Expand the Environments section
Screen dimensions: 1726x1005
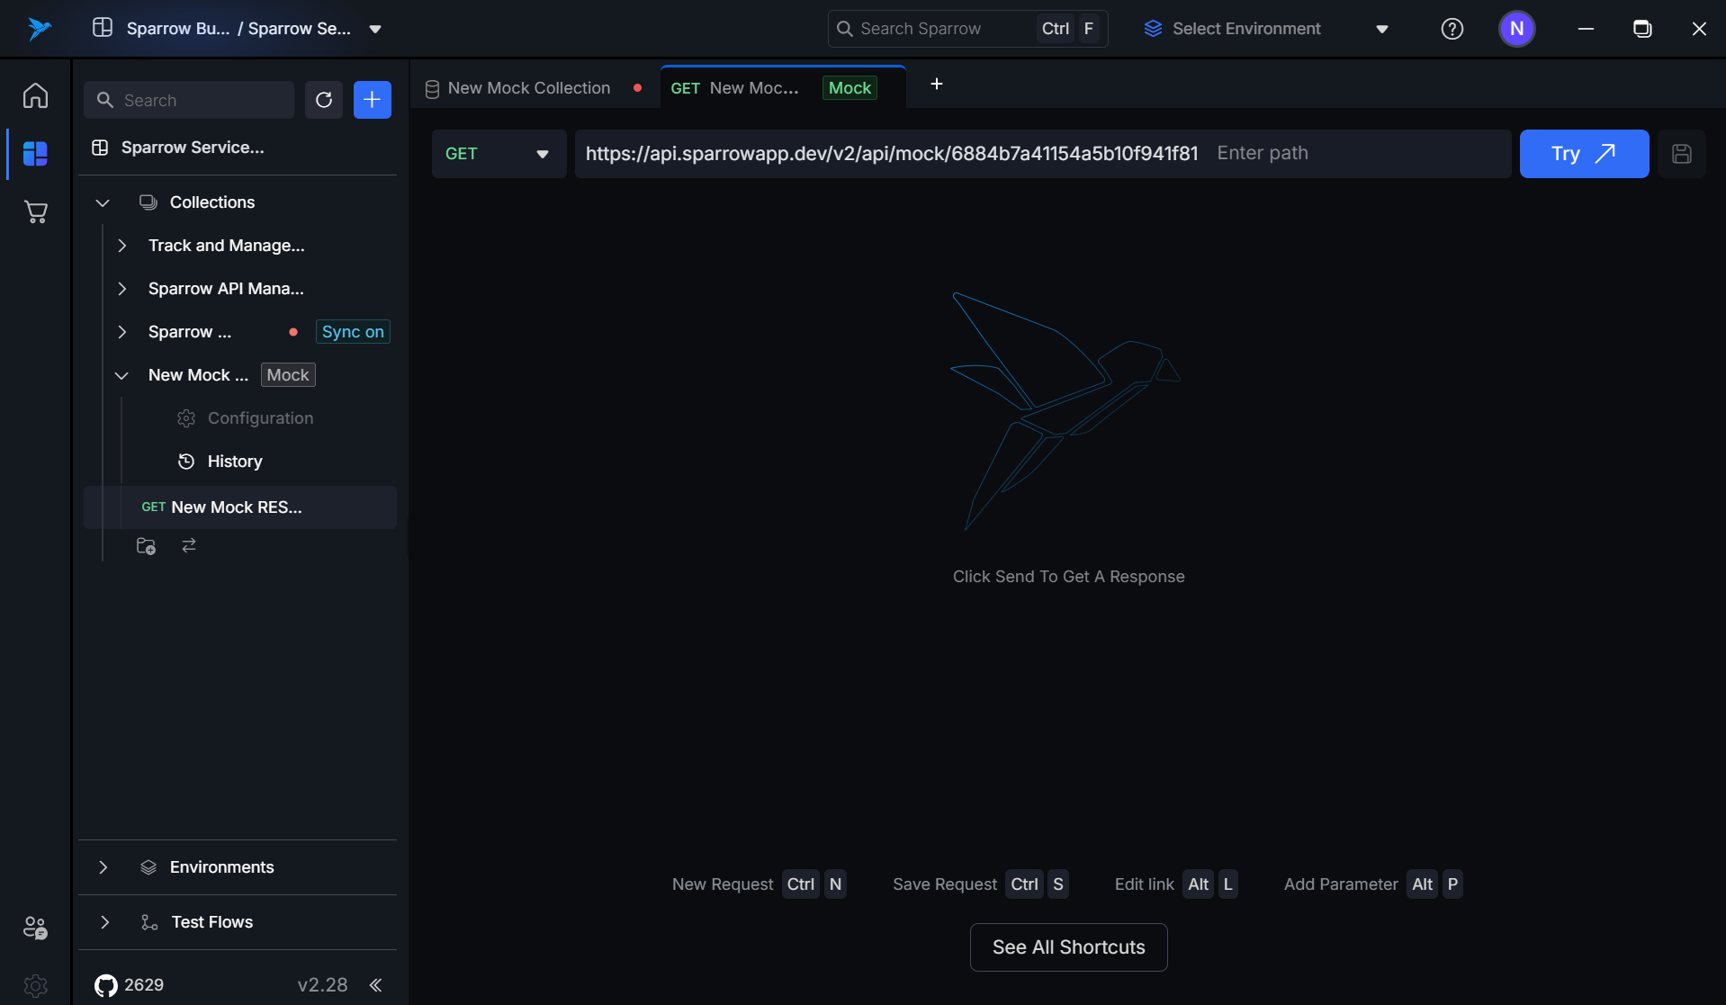(103, 867)
